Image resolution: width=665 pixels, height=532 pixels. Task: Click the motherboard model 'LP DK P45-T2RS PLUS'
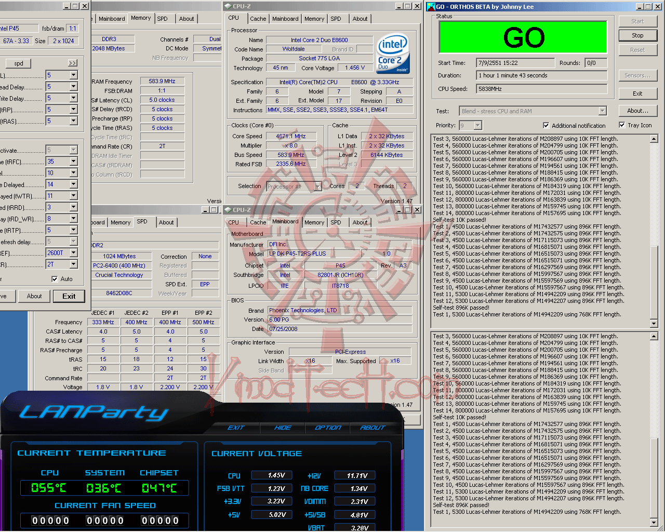pyautogui.click(x=297, y=254)
